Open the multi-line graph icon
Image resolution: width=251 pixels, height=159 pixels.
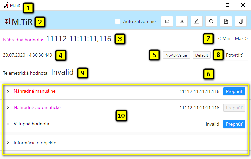(x=182, y=21)
